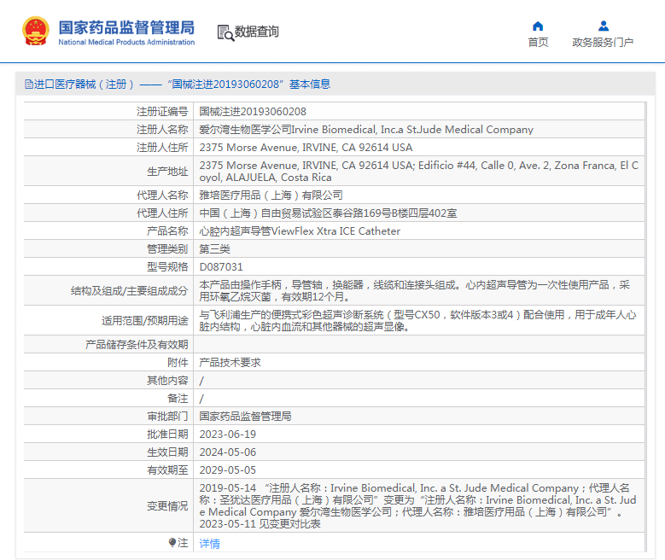Select the 其他内容 row label
Screen dimensions: 665x560
click(167, 380)
